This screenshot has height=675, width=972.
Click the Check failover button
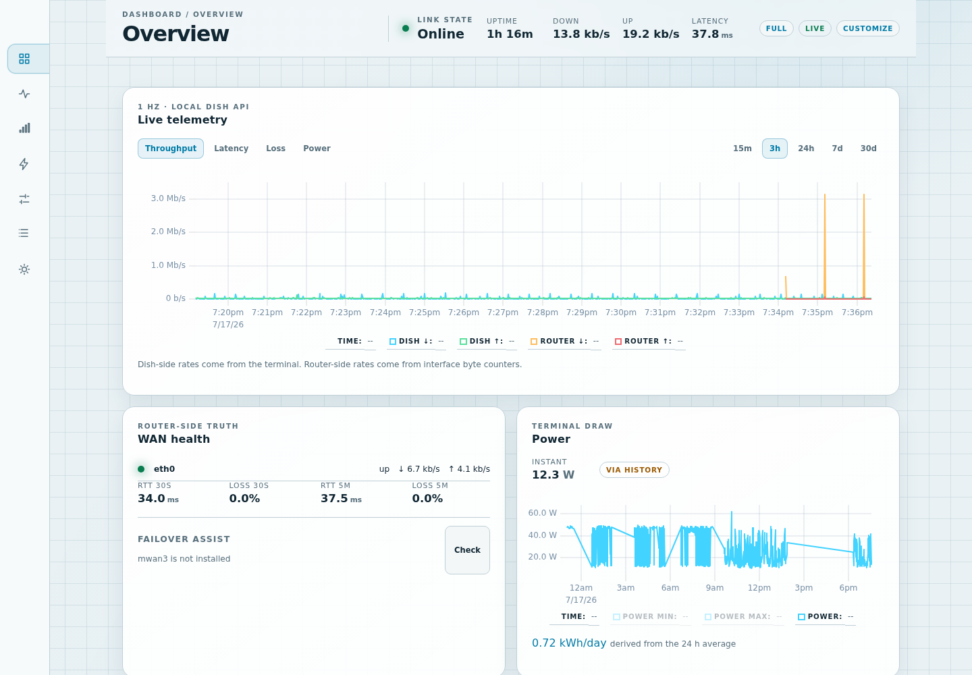tap(467, 550)
